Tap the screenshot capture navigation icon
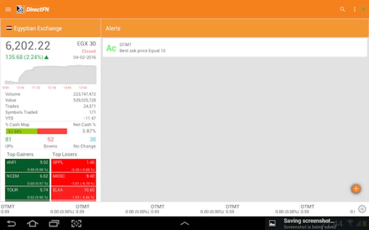This screenshot has width=369, height=230. point(76,224)
